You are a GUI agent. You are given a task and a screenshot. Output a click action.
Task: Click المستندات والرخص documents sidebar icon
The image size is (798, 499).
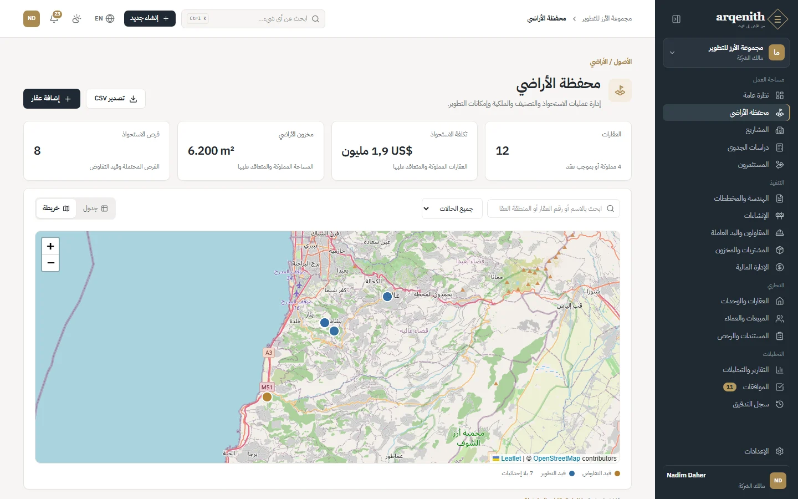pos(780,336)
